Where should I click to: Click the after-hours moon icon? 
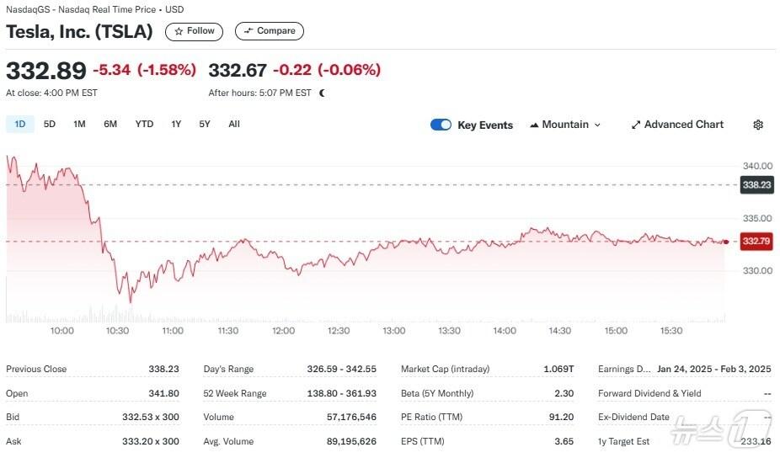click(x=322, y=93)
